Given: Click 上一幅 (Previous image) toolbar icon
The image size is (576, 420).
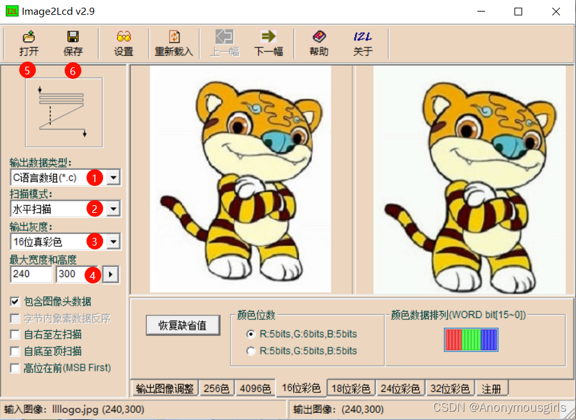Looking at the screenshot, I should pyautogui.click(x=224, y=43).
